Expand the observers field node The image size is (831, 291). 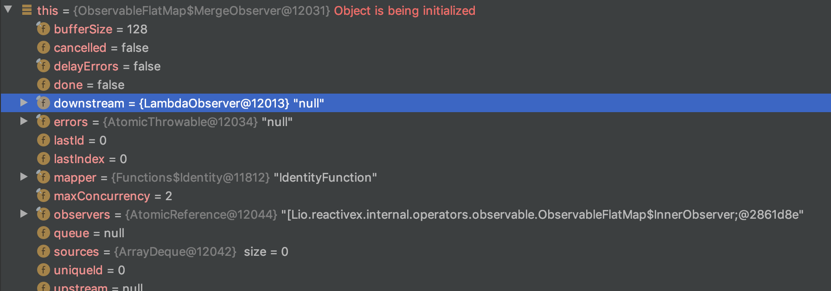[x=24, y=214]
